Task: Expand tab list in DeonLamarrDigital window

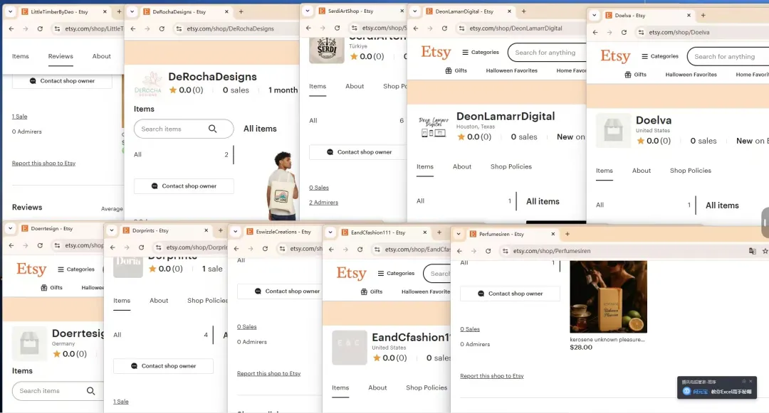Action: coord(415,11)
